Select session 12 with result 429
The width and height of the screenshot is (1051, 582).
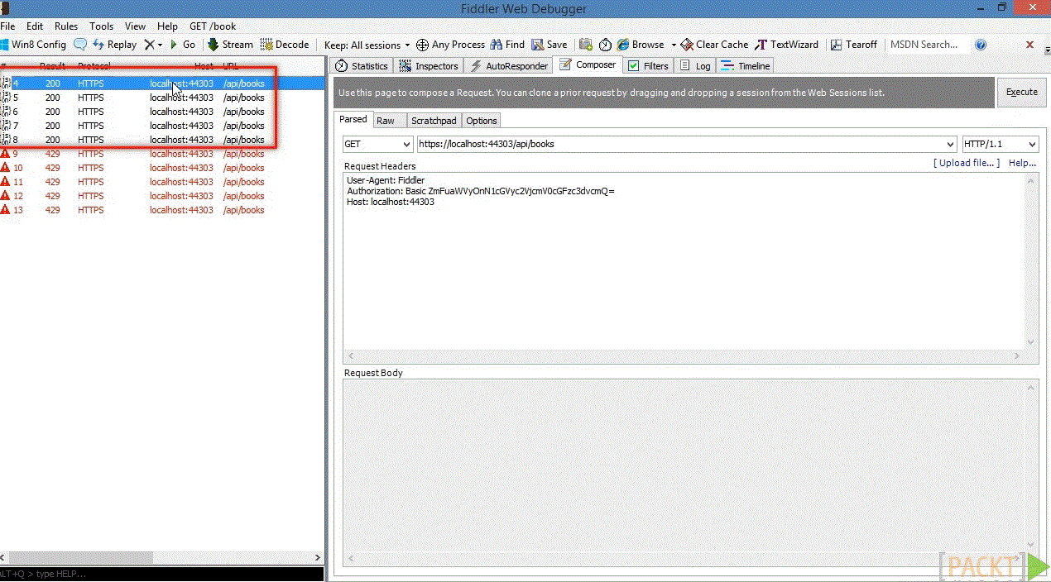[162, 196]
